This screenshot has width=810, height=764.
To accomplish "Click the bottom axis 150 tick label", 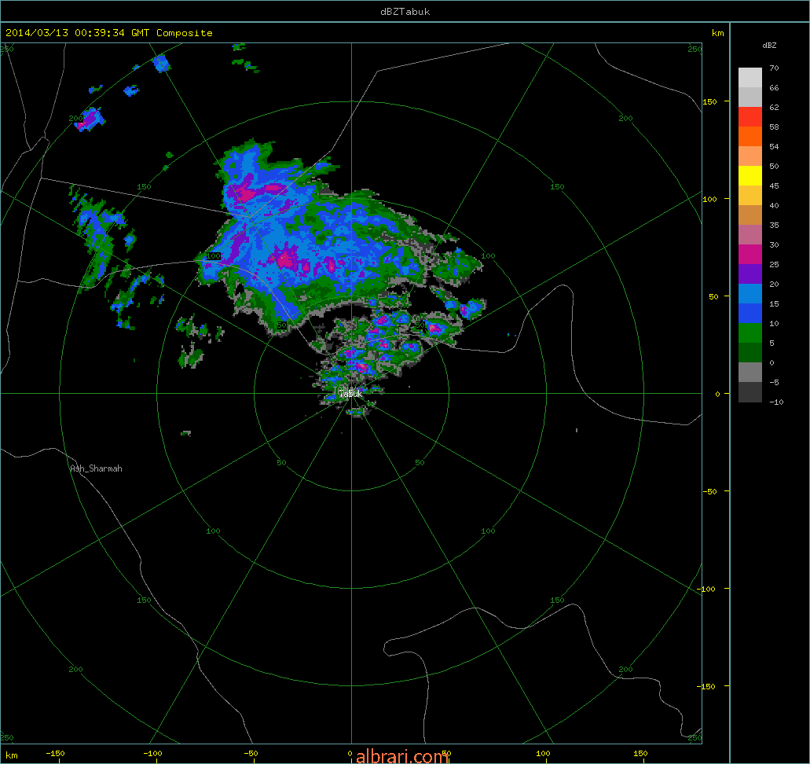I will click(640, 753).
